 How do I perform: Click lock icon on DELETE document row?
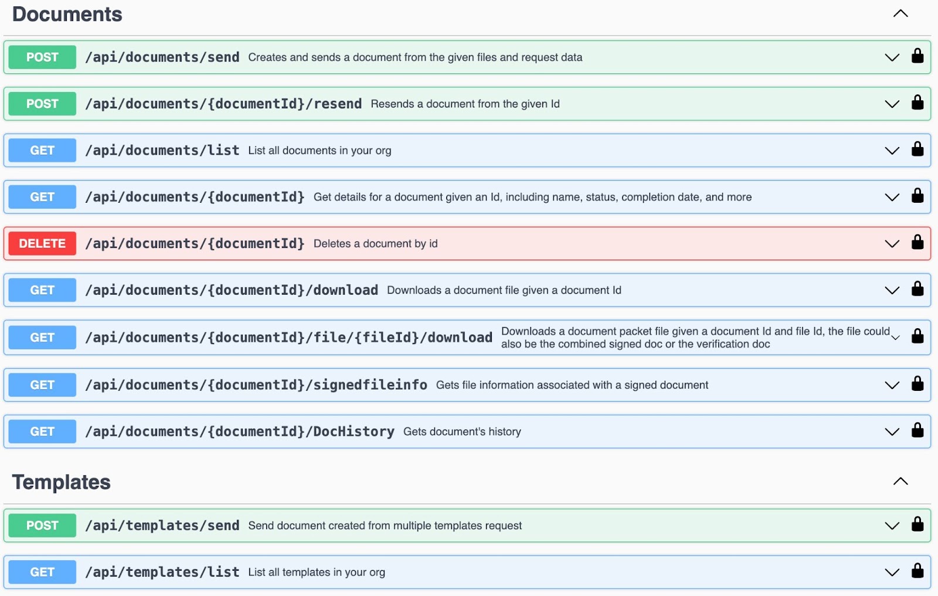pos(917,243)
